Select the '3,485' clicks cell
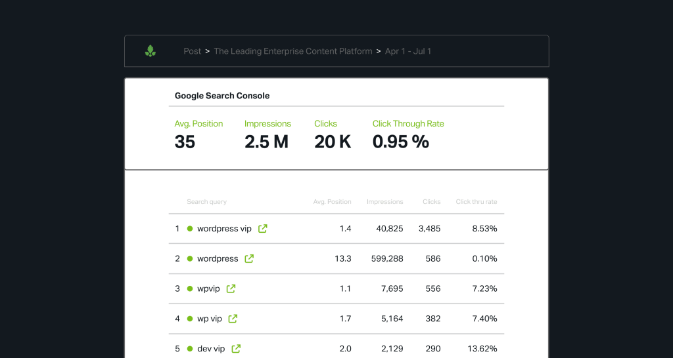Viewport: 673px width, 358px height. coord(430,229)
